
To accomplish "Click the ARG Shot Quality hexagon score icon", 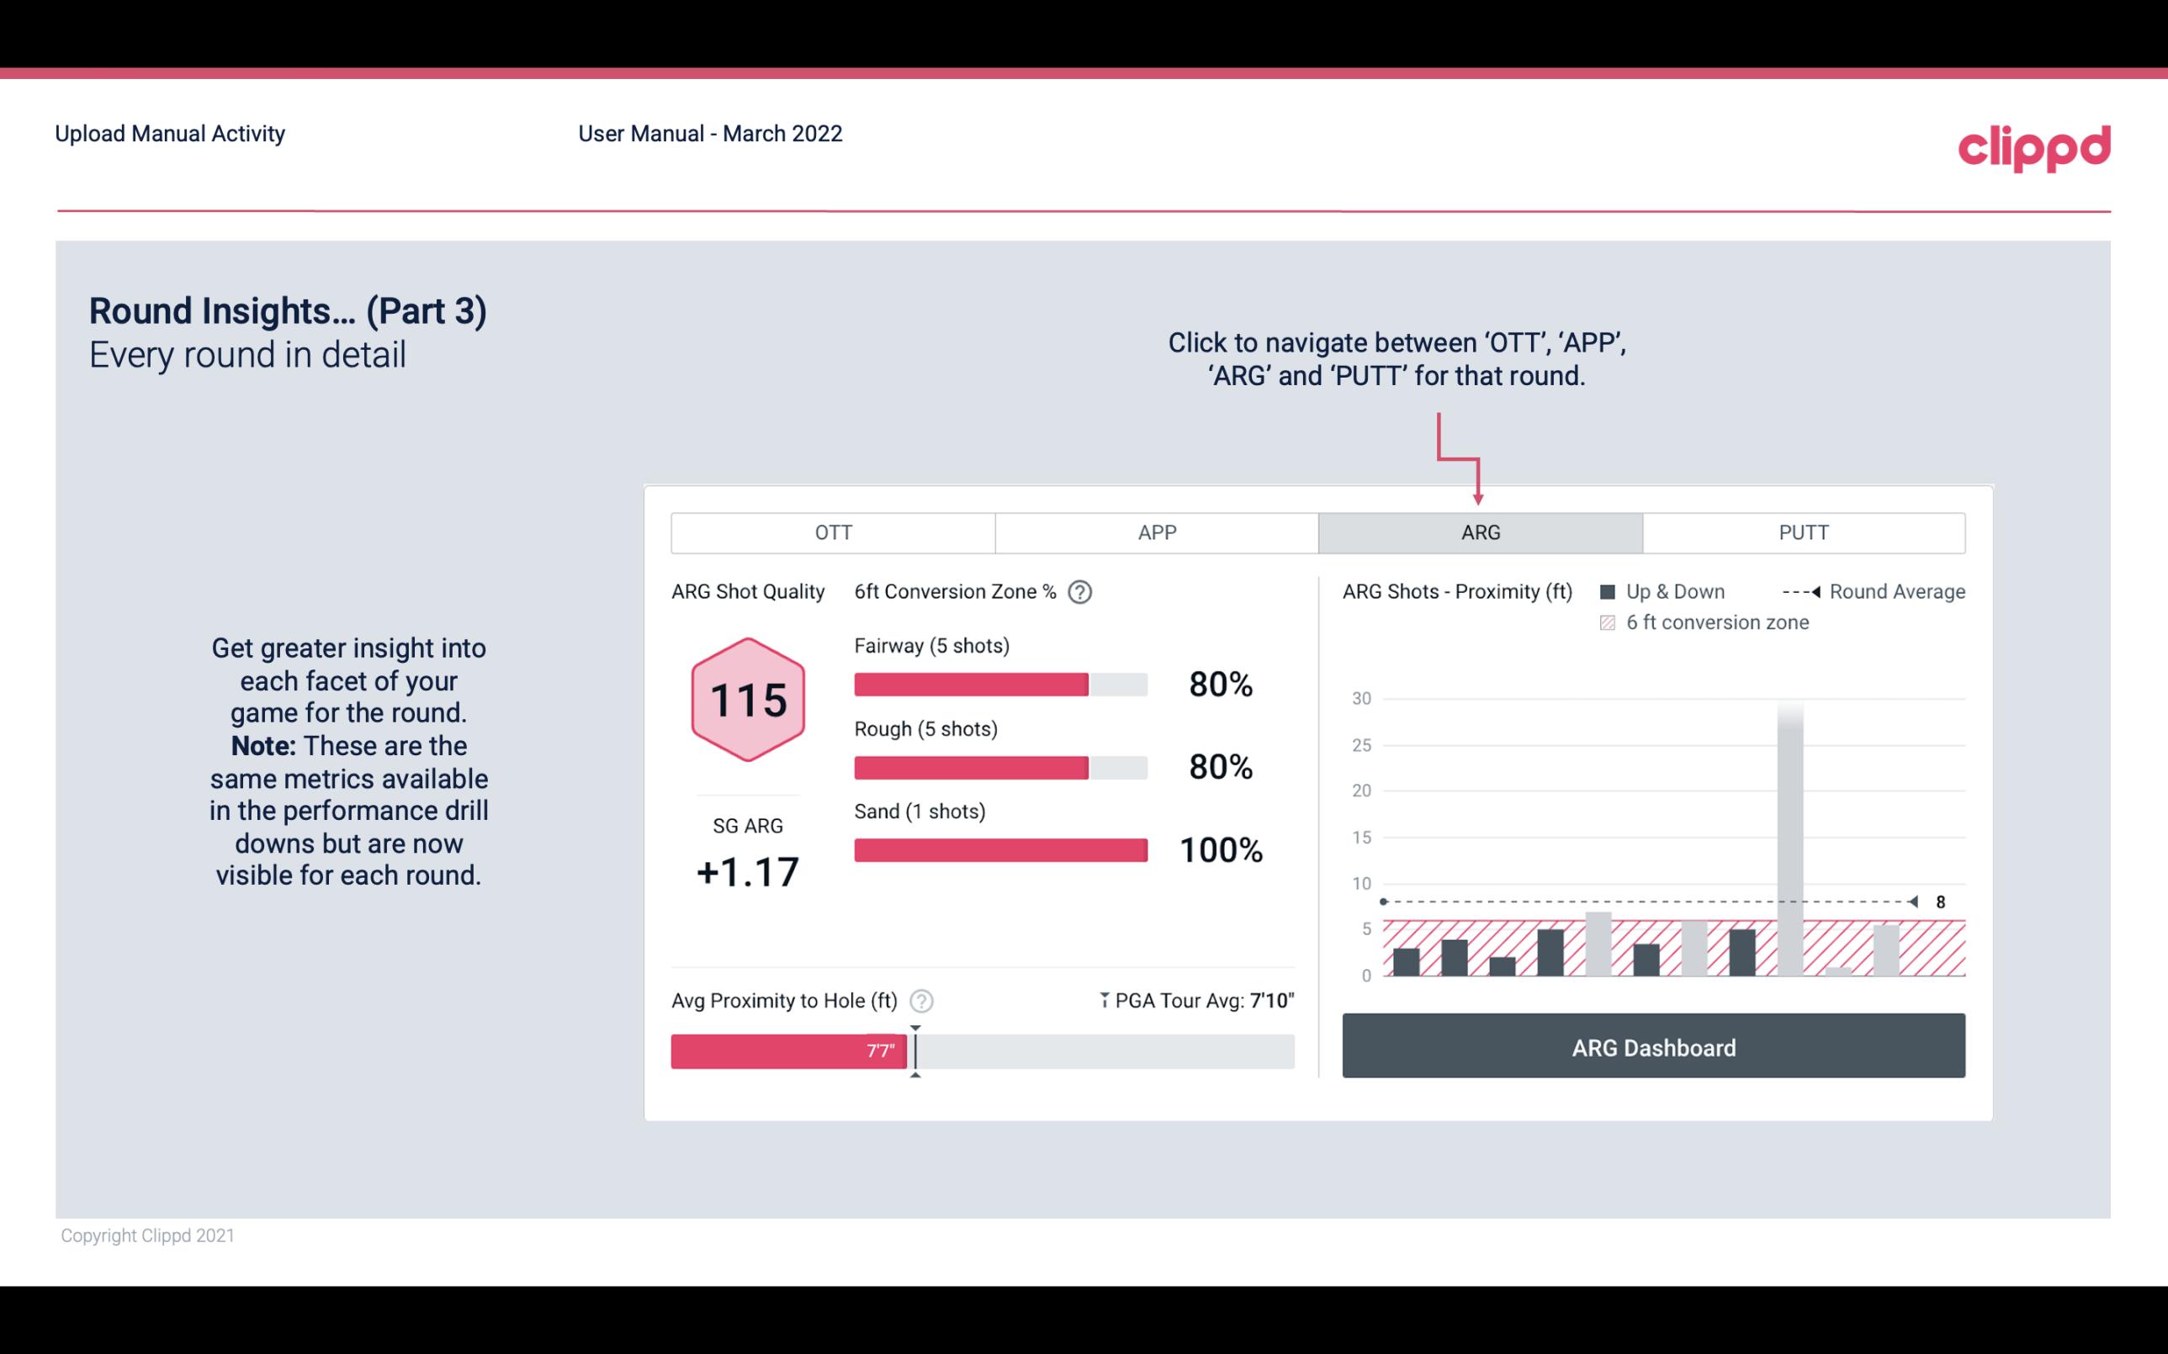I will click(x=745, y=699).
